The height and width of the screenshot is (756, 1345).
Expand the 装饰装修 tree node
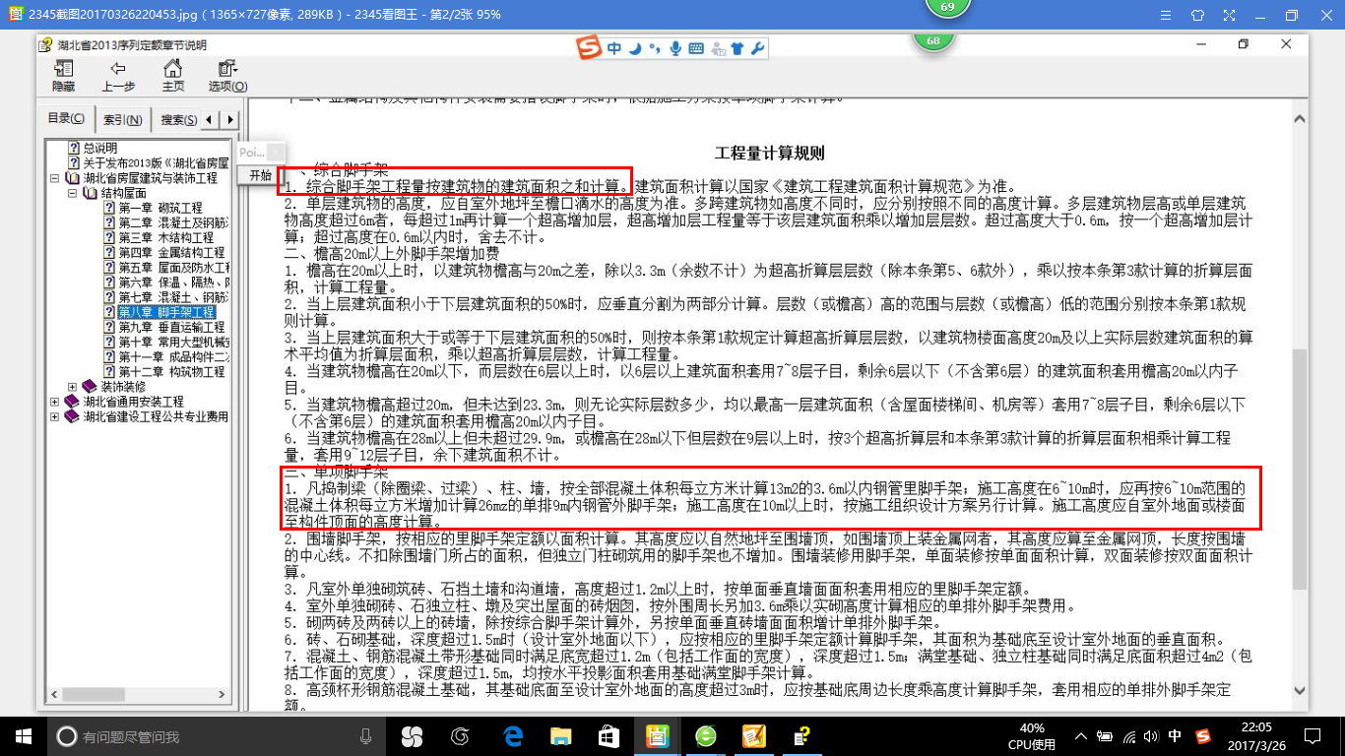[72, 387]
